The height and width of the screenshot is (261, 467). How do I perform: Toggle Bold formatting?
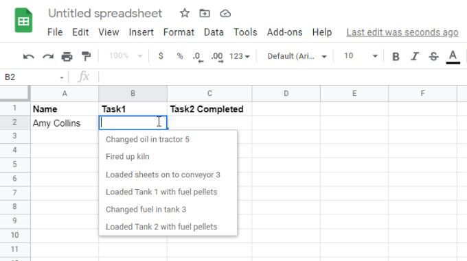(x=396, y=56)
